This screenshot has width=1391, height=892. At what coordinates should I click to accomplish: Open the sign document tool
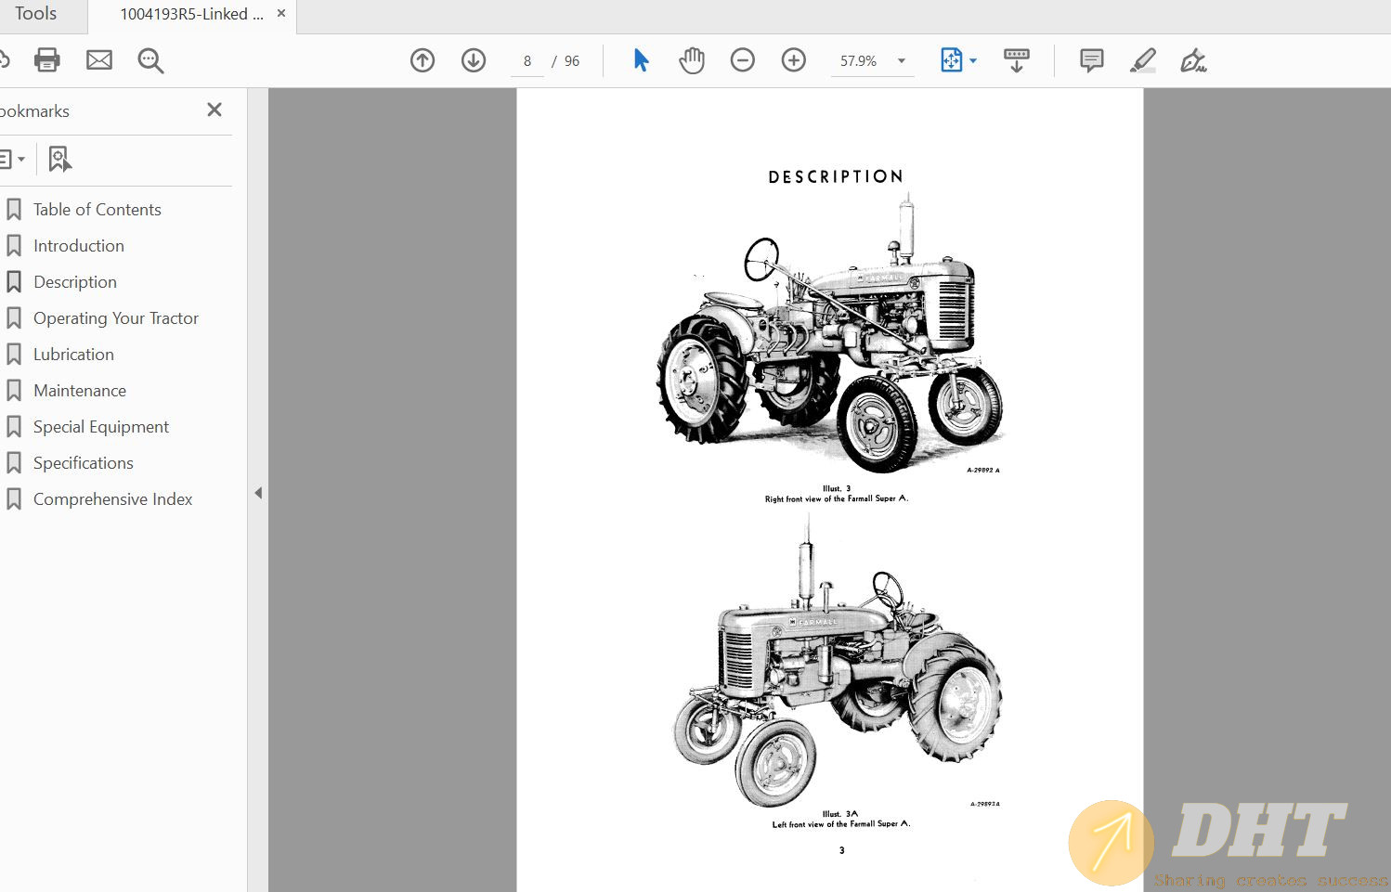[1193, 60]
